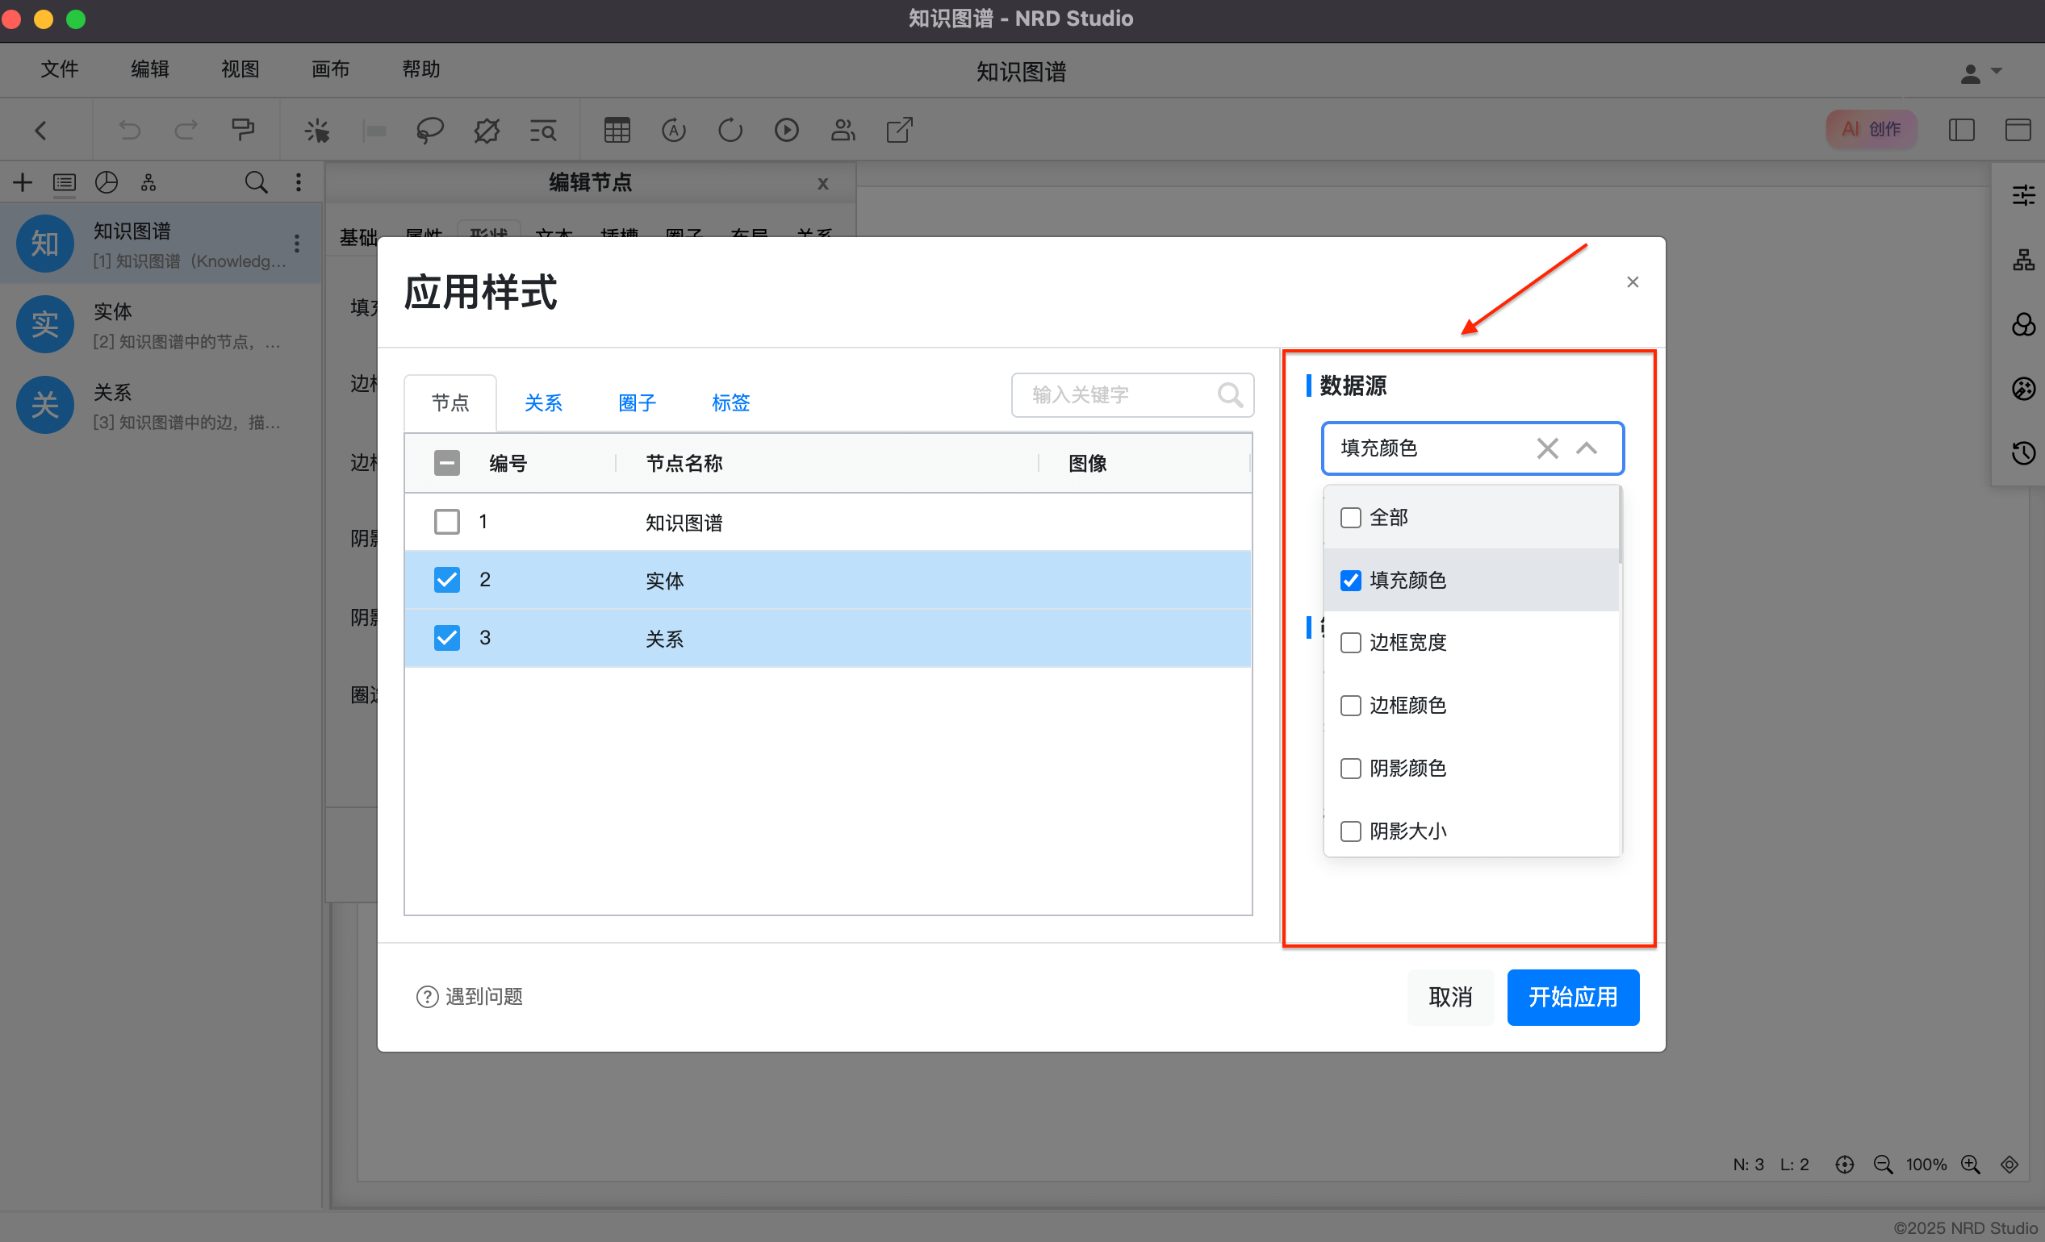The width and height of the screenshot is (2045, 1242).
Task: Open the color palette icon on right panel
Action: pos(2023,388)
